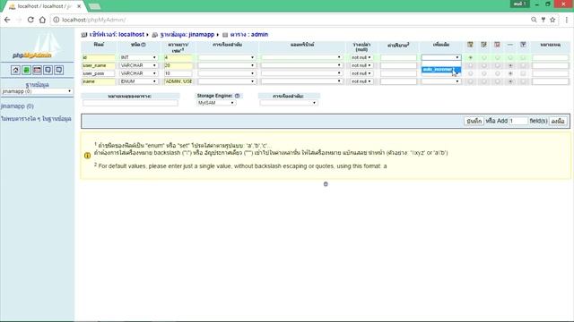Open type dropdown showing ENUM

[x=138, y=81]
